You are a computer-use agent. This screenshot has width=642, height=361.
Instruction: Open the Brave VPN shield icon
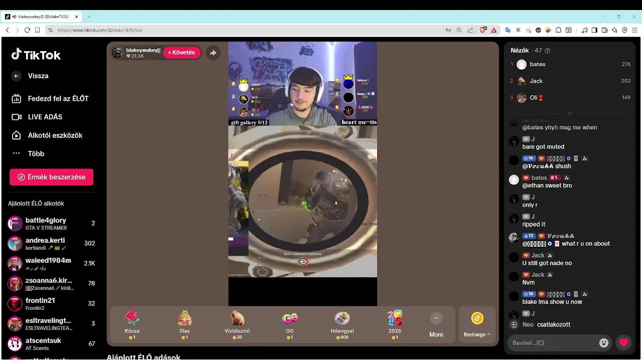pyautogui.click(x=624, y=30)
